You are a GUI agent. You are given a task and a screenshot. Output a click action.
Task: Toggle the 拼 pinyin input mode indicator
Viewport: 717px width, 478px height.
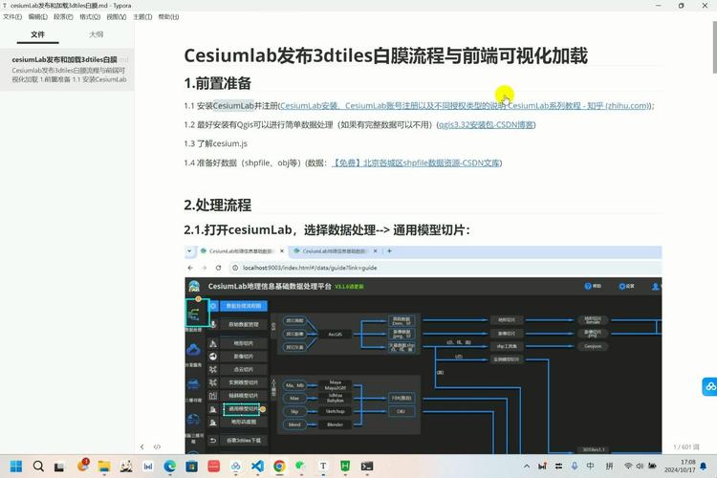click(x=610, y=467)
